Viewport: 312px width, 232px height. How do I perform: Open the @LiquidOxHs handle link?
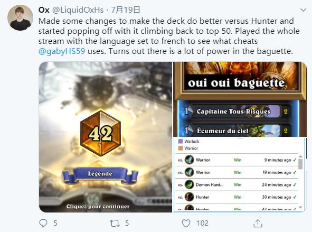[x=78, y=10]
